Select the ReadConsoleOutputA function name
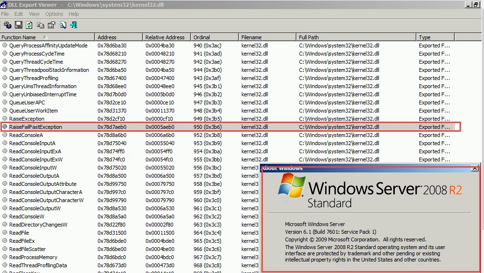Screen dimensions: 484x273 tap(34, 176)
